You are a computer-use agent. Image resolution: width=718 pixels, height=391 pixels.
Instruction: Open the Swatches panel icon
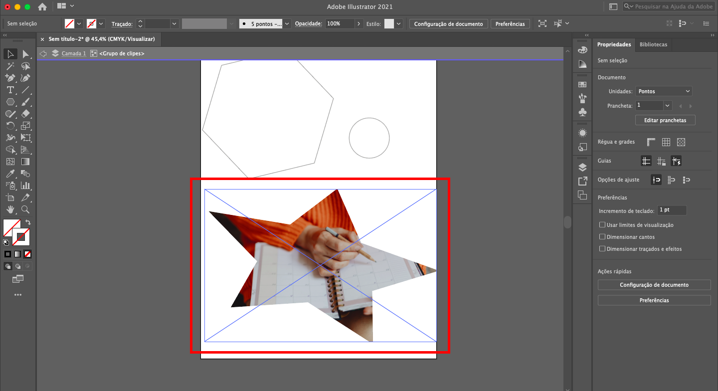coord(582,85)
